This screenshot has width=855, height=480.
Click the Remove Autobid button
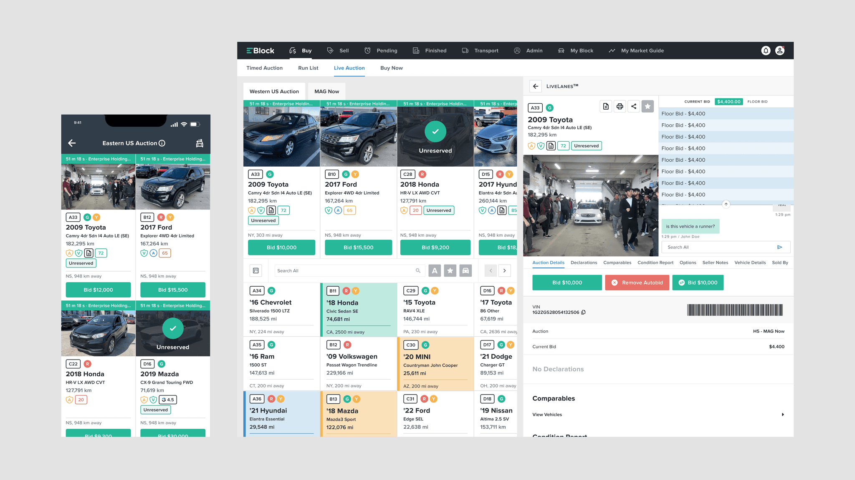[637, 282]
